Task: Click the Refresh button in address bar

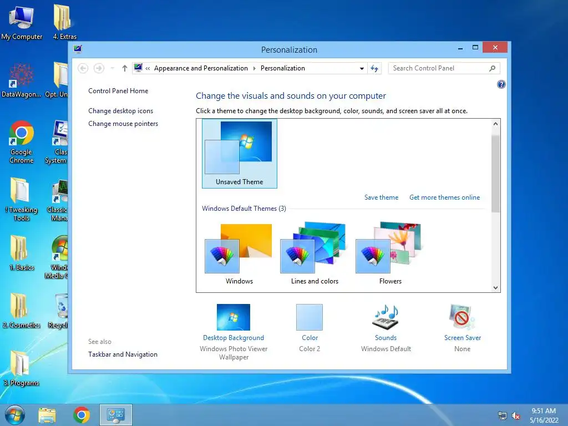Action: pyautogui.click(x=374, y=68)
